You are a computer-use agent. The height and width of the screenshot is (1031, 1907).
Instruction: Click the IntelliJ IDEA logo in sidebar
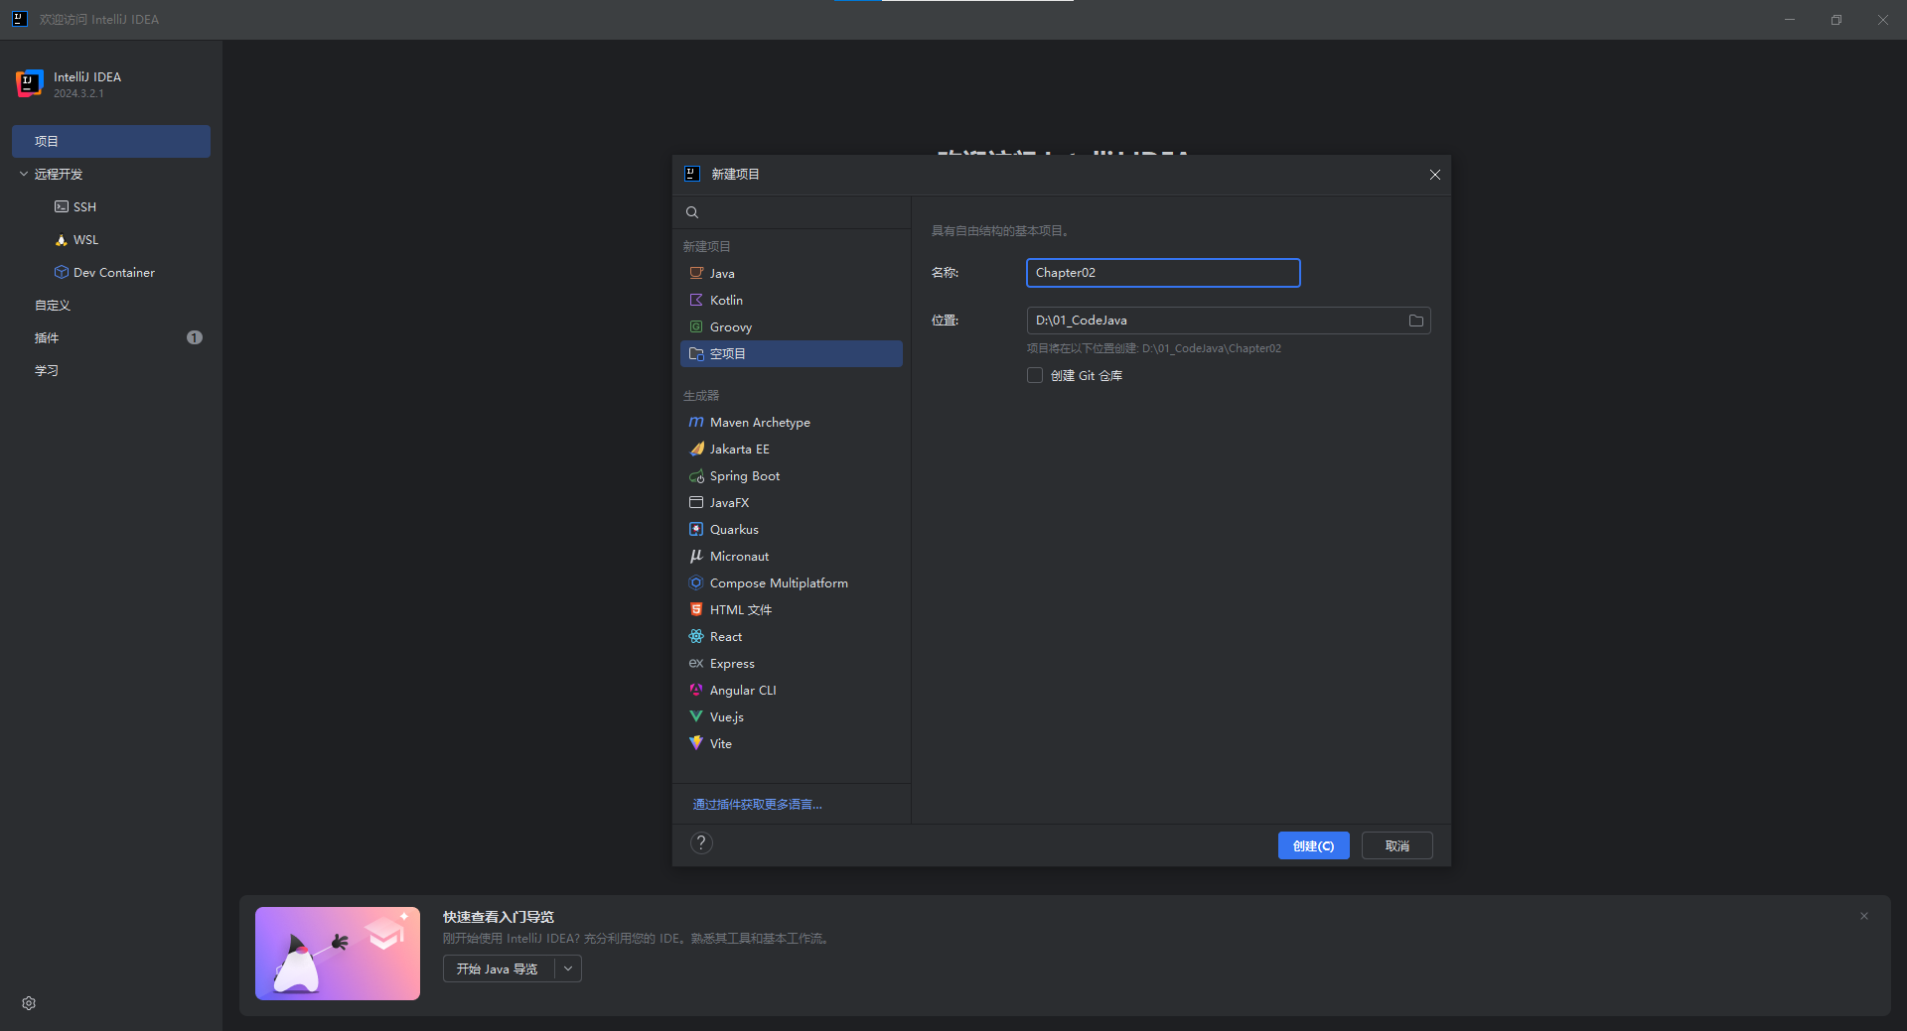30,84
